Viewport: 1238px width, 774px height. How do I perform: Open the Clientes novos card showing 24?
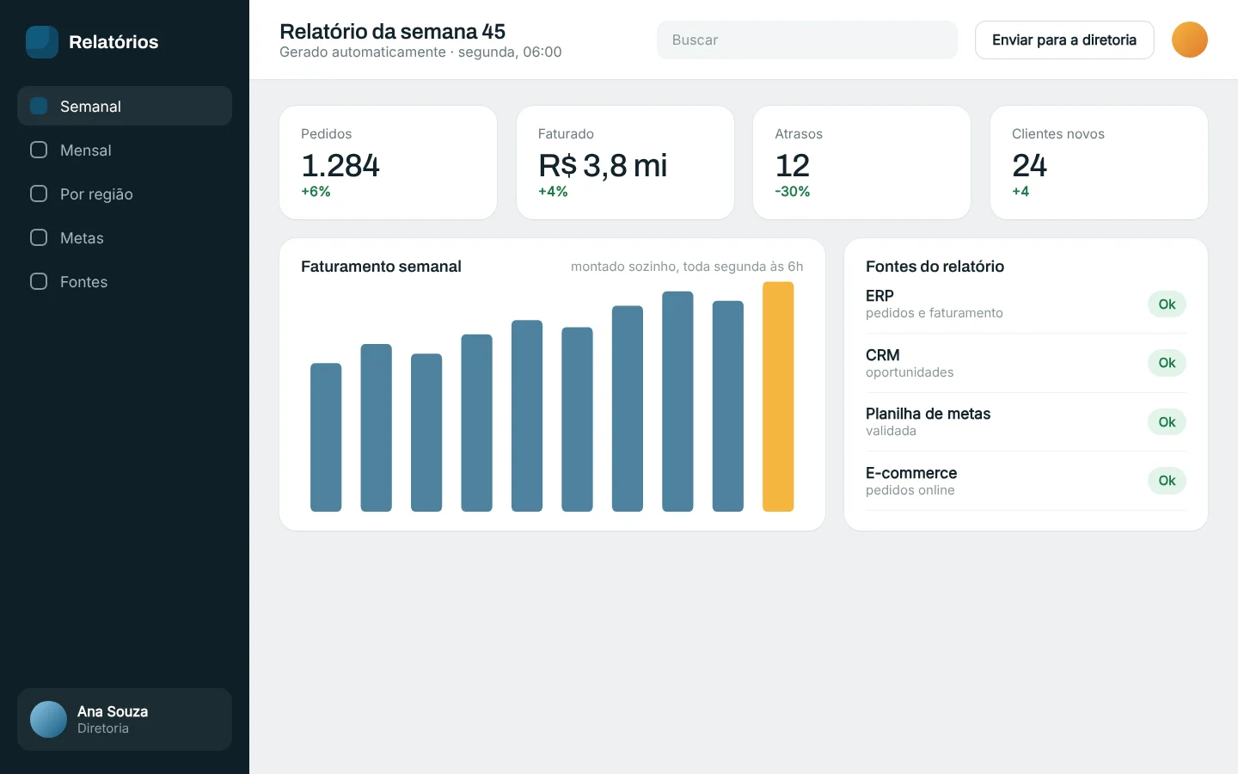pyautogui.click(x=1099, y=163)
